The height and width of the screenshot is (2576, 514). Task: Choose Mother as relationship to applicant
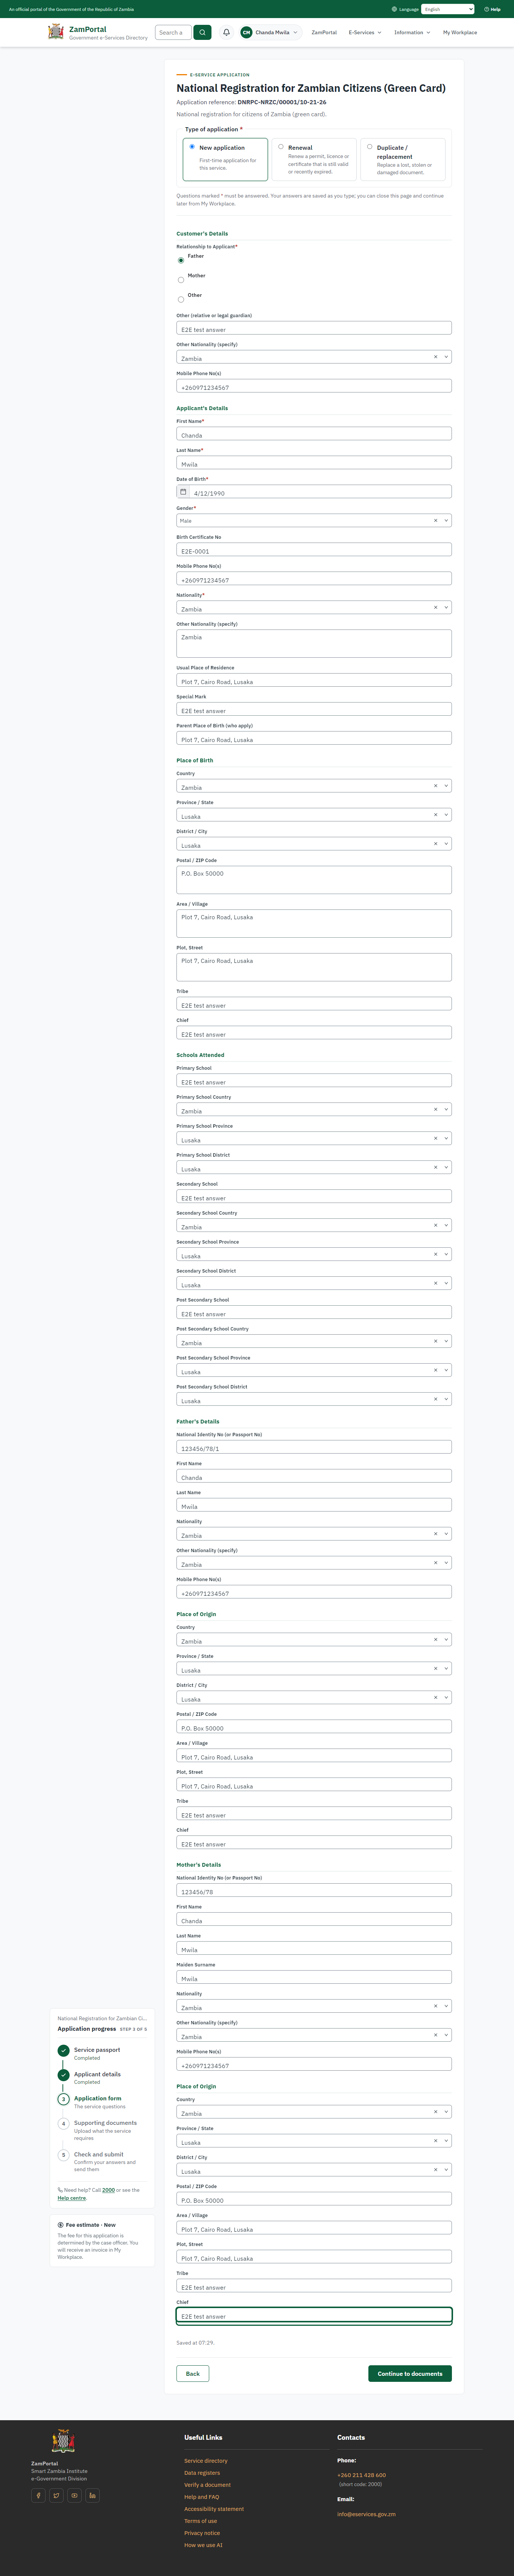pos(181,280)
